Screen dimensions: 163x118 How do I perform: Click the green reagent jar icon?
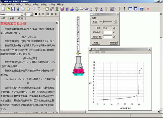tap(47, 9)
